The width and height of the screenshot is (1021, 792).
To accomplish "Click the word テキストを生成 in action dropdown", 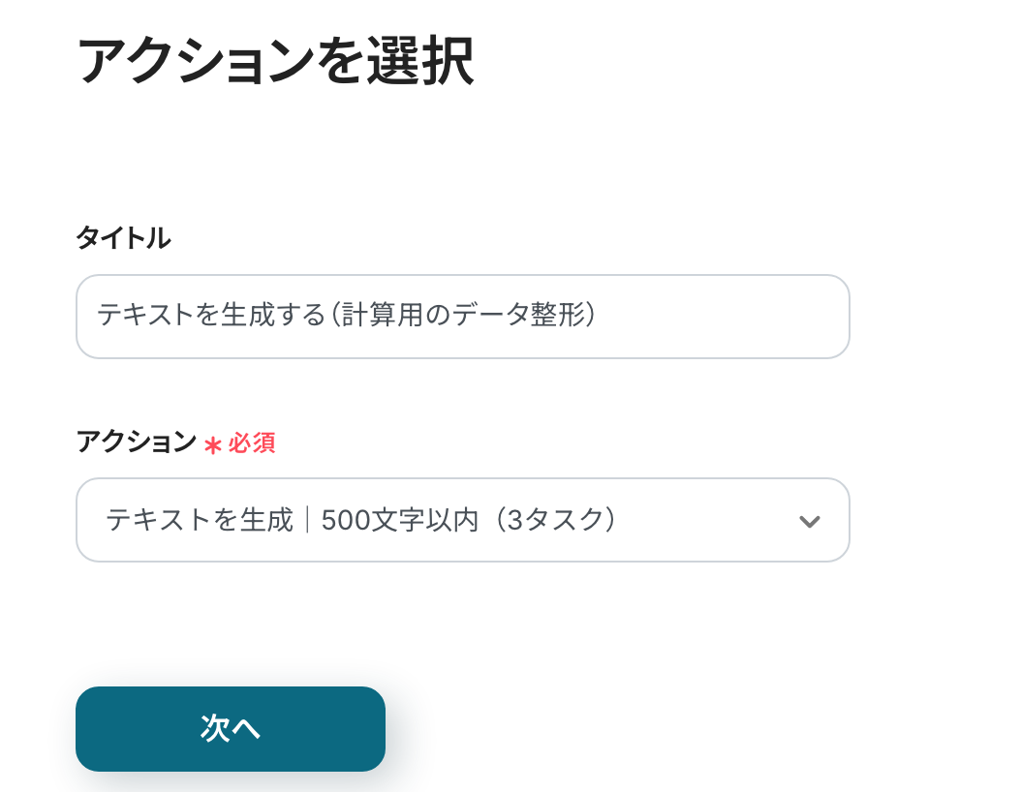I will 199,520.
